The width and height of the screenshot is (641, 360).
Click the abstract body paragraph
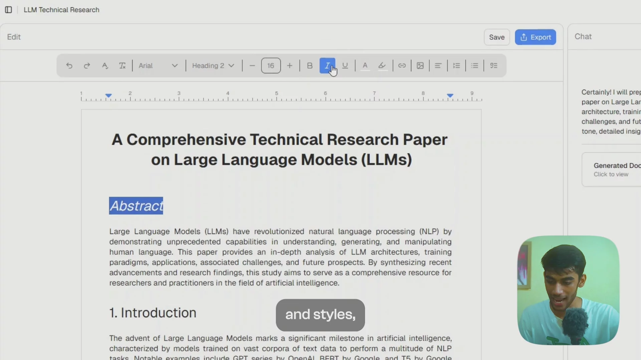tap(280, 257)
